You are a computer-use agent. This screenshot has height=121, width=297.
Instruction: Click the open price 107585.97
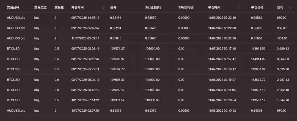(117, 59)
